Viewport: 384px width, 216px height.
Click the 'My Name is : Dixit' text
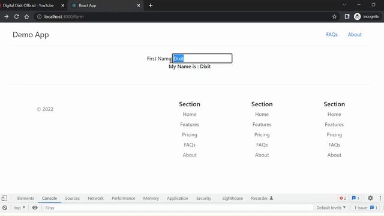[190, 67]
